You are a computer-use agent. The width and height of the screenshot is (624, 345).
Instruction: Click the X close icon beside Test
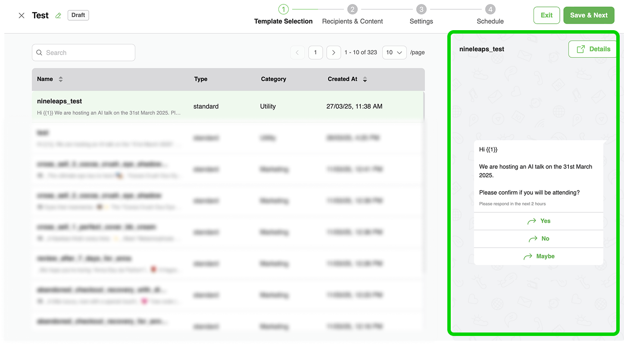[x=22, y=16]
